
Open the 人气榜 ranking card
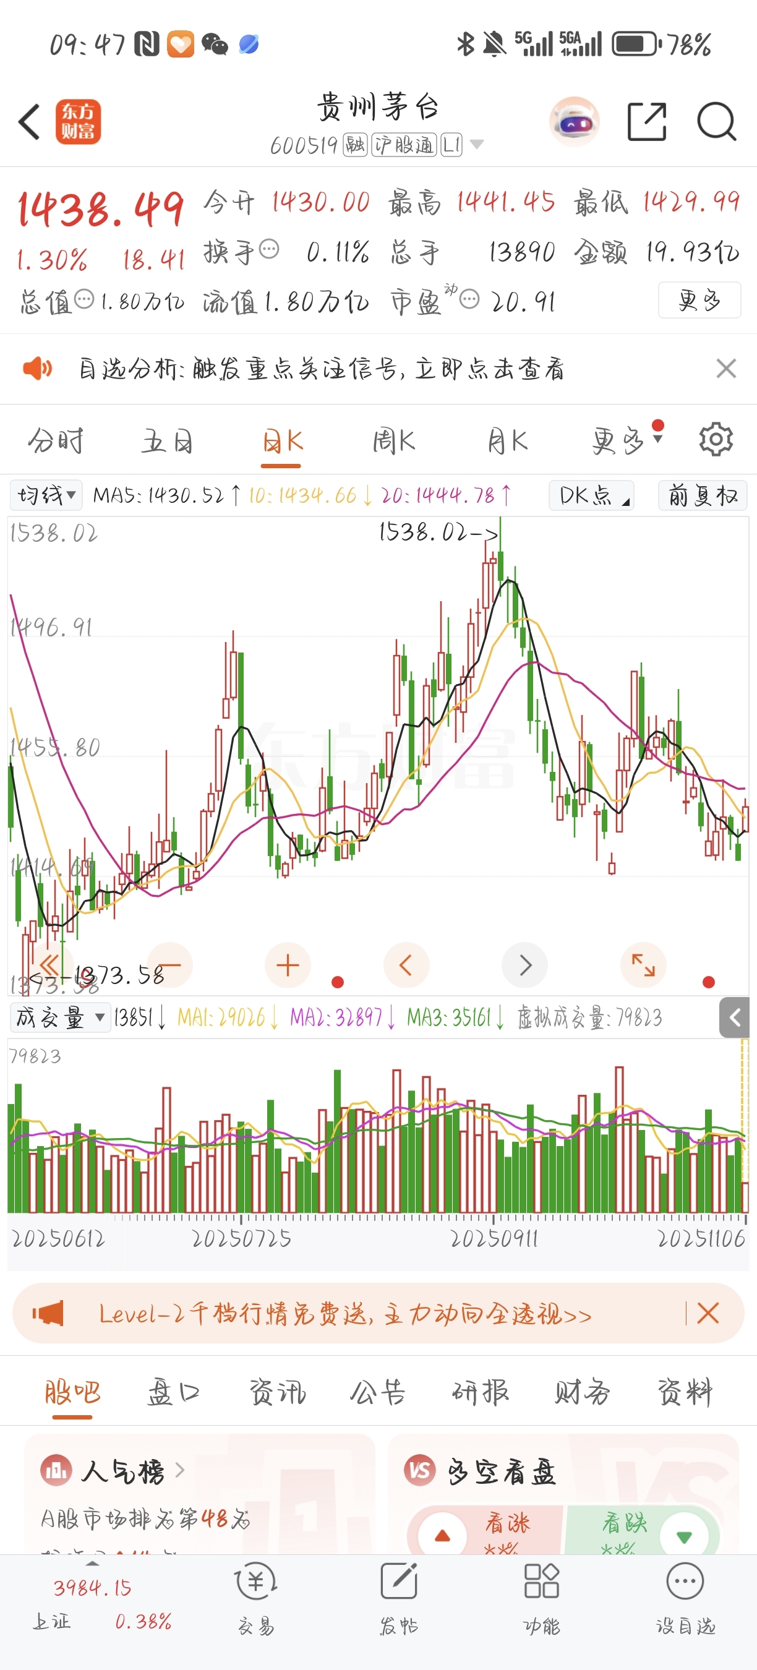[x=200, y=1493]
